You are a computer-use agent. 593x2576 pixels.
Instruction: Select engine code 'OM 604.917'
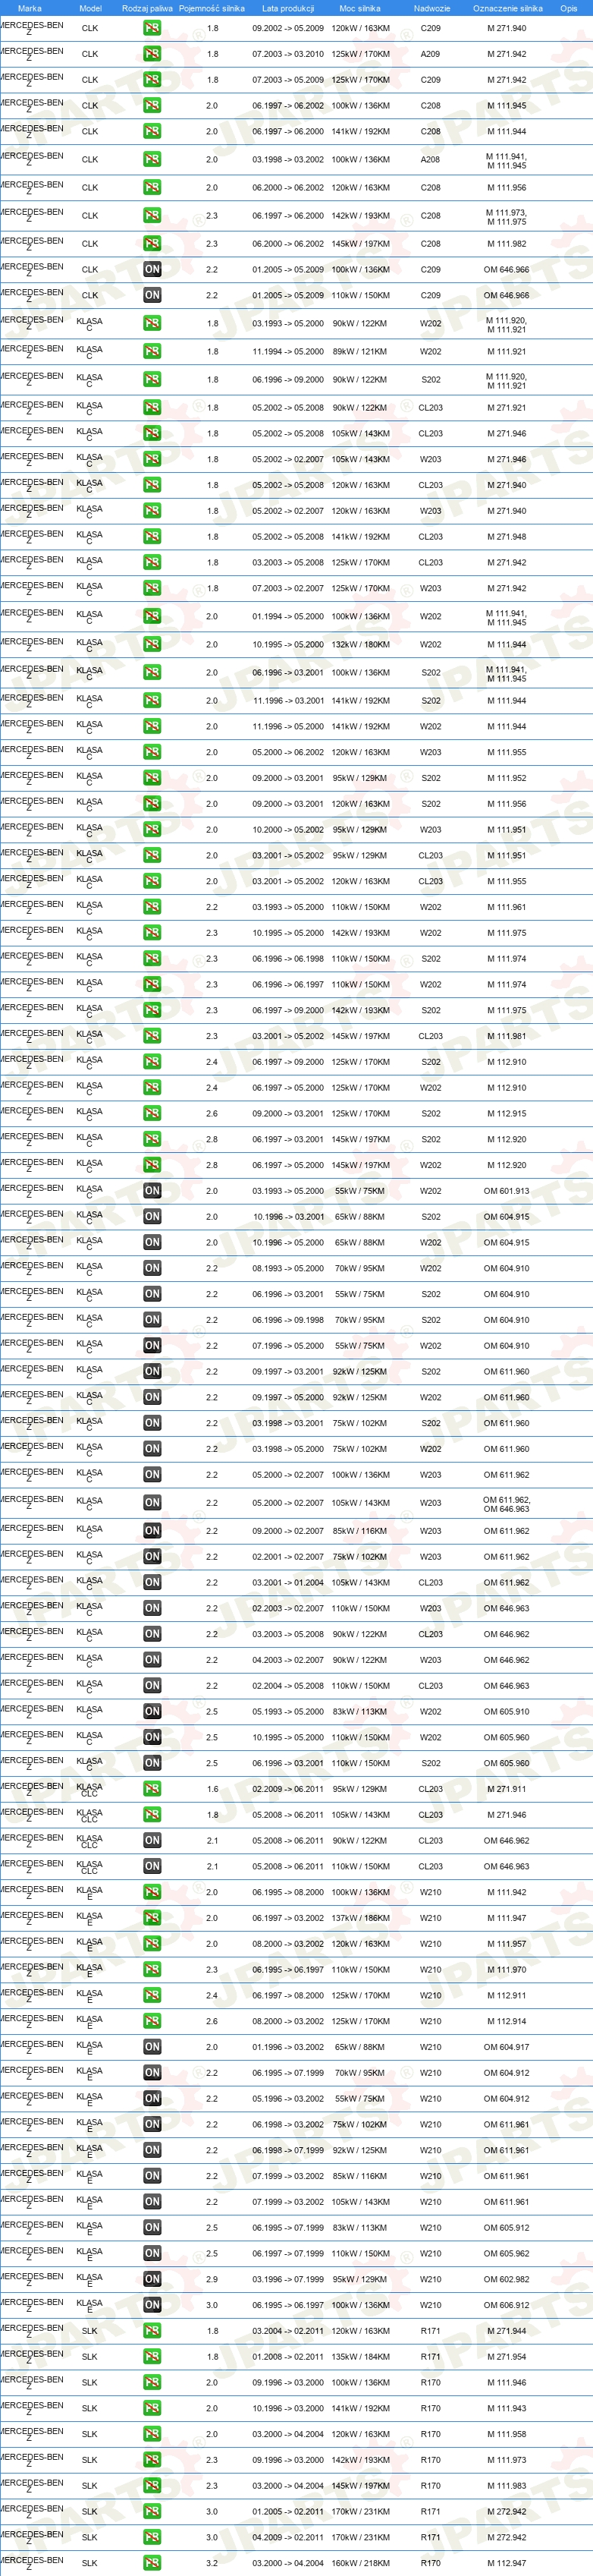pos(507,2047)
